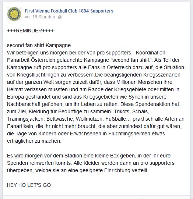The width and height of the screenshot is (193, 199).
Task: Open the First Vienna FC supporters profile picture
Action: tap(14, 14)
